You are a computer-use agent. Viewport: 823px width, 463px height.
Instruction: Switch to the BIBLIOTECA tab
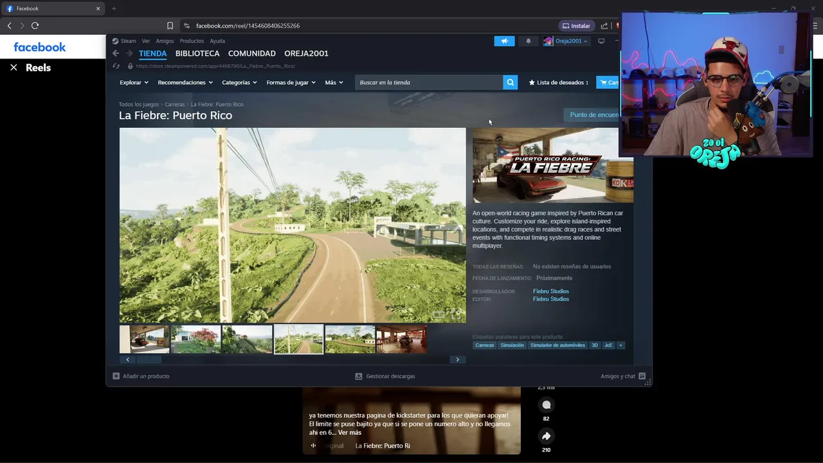point(197,53)
